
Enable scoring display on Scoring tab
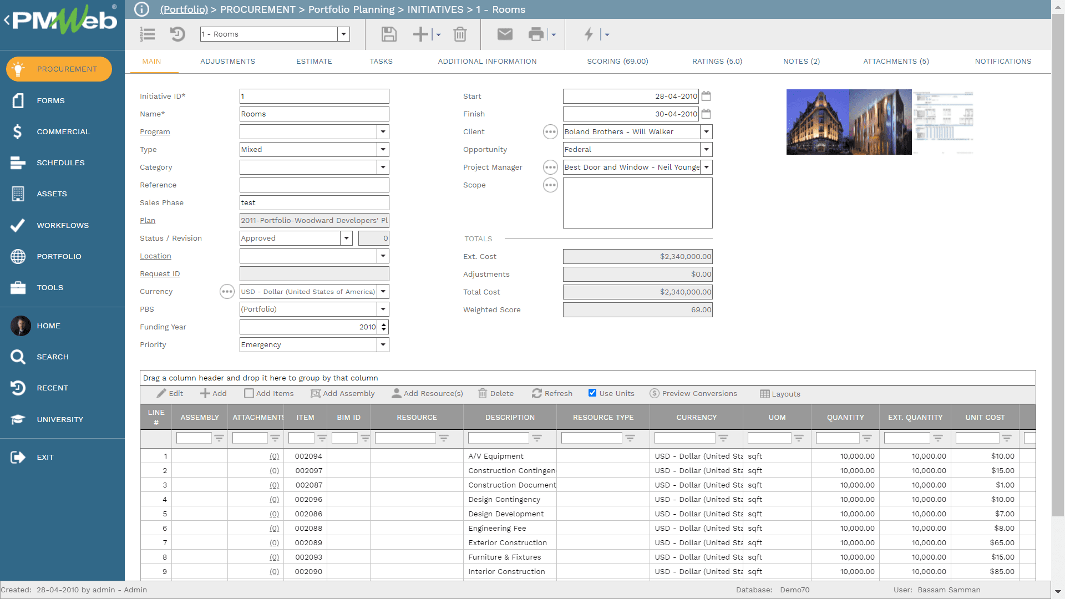pyautogui.click(x=617, y=60)
